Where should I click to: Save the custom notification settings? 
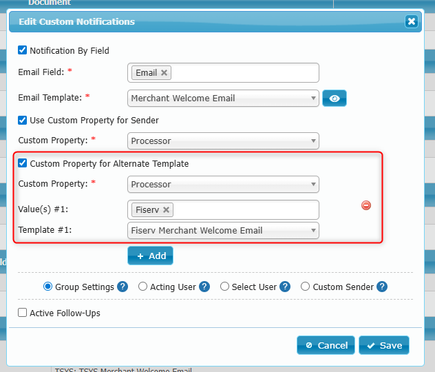[384, 345]
